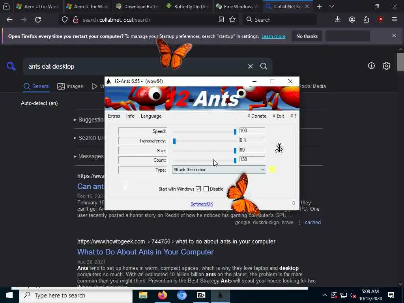Open the Extras menu in 12-Ants
The height and width of the screenshot is (303, 404).
(x=114, y=116)
